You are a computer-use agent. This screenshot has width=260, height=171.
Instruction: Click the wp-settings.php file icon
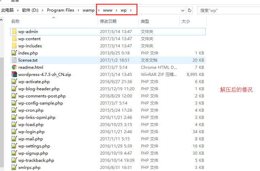coord(14,146)
